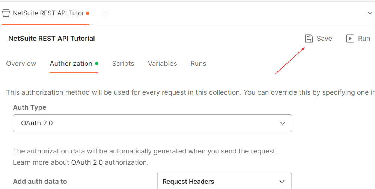The width and height of the screenshot is (375, 189).
Task: Click the collection icon in the tab
Action: click(x=6, y=13)
